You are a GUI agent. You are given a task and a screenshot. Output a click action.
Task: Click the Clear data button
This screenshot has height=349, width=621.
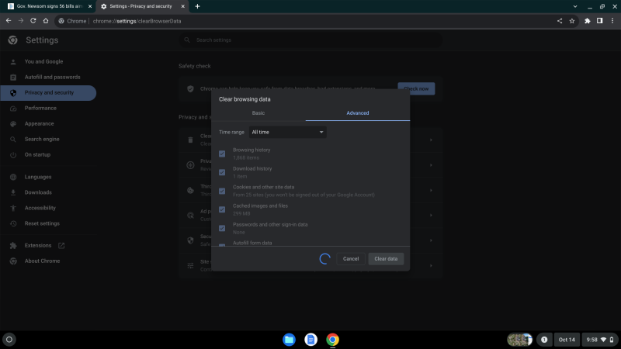coord(386,258)
